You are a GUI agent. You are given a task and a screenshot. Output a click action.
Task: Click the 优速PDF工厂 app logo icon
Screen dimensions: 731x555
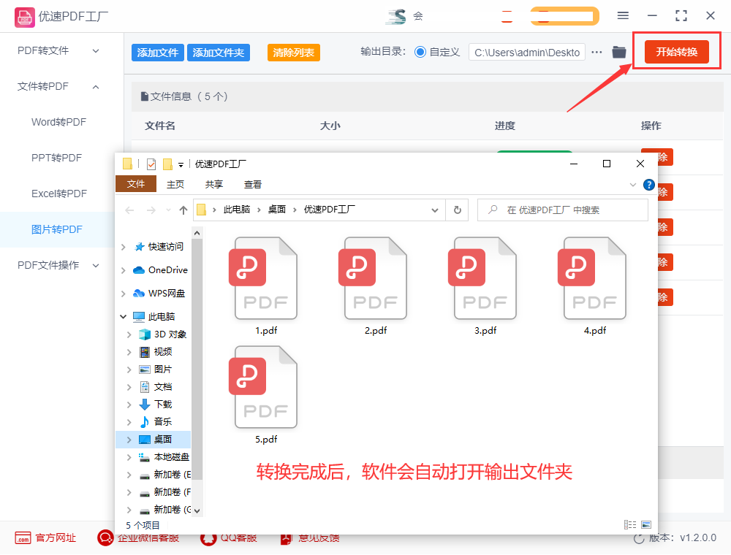point(24,17)
